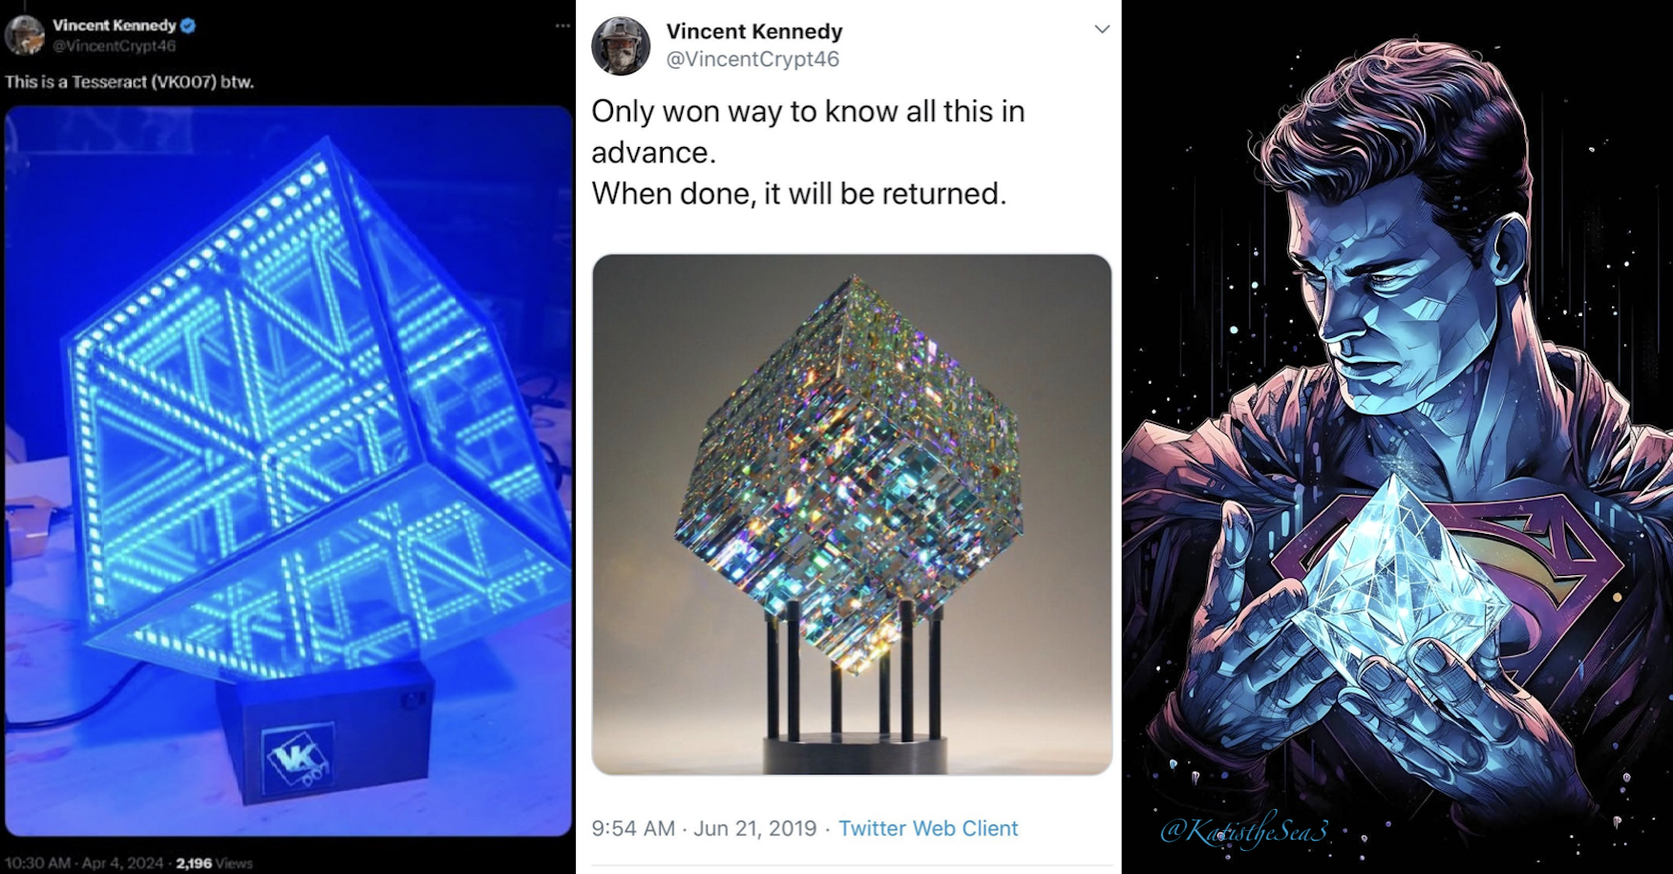This screenshot has height=874, width=1673.
Task: Click the 9:54 AM Jun 21, 2019 timestamp
Action: pyautogui.click(x=704, y=828)
